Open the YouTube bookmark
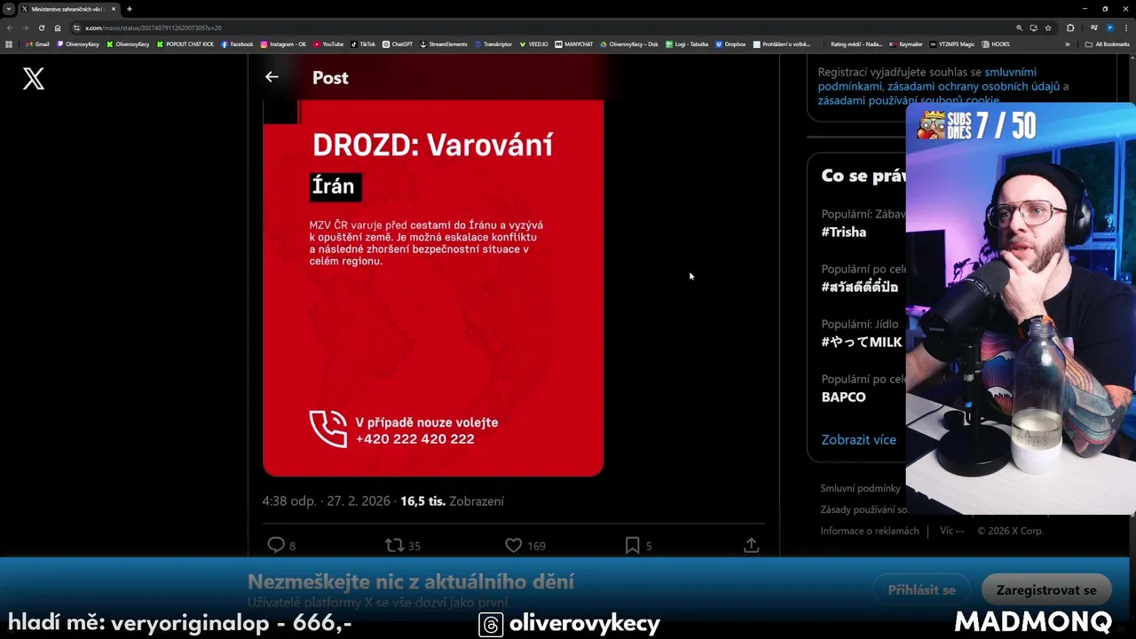 327,43
